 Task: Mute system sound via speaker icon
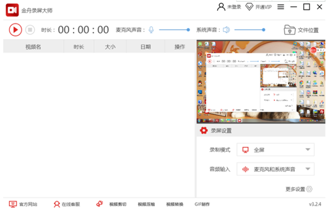[226, 30]
